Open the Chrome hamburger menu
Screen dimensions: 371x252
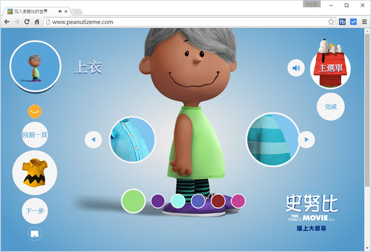pos(364,22)
